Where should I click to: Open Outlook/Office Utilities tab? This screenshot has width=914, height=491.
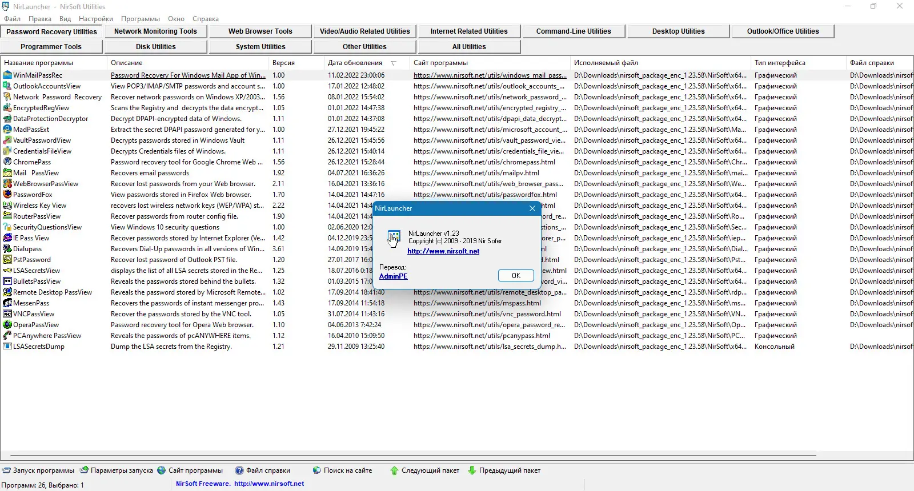783,31
